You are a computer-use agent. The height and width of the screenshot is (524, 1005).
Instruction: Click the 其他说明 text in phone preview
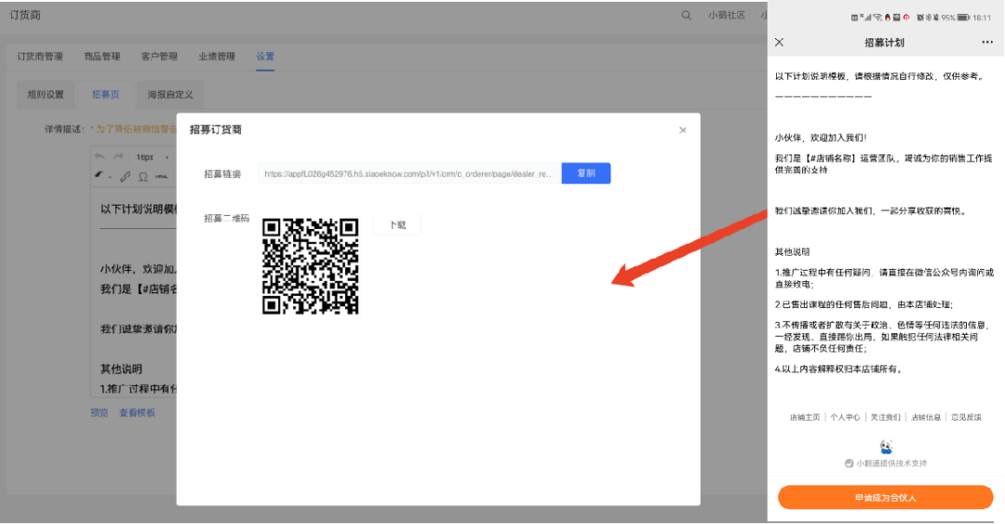pyautogui.click(x=792, y=251)
